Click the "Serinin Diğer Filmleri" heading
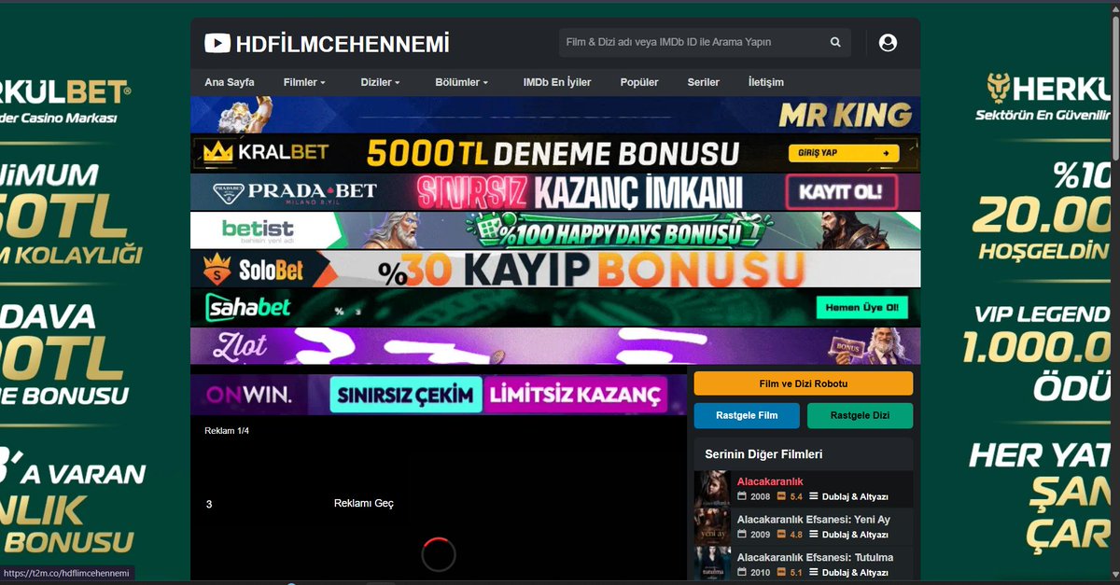 click(763, 454)
